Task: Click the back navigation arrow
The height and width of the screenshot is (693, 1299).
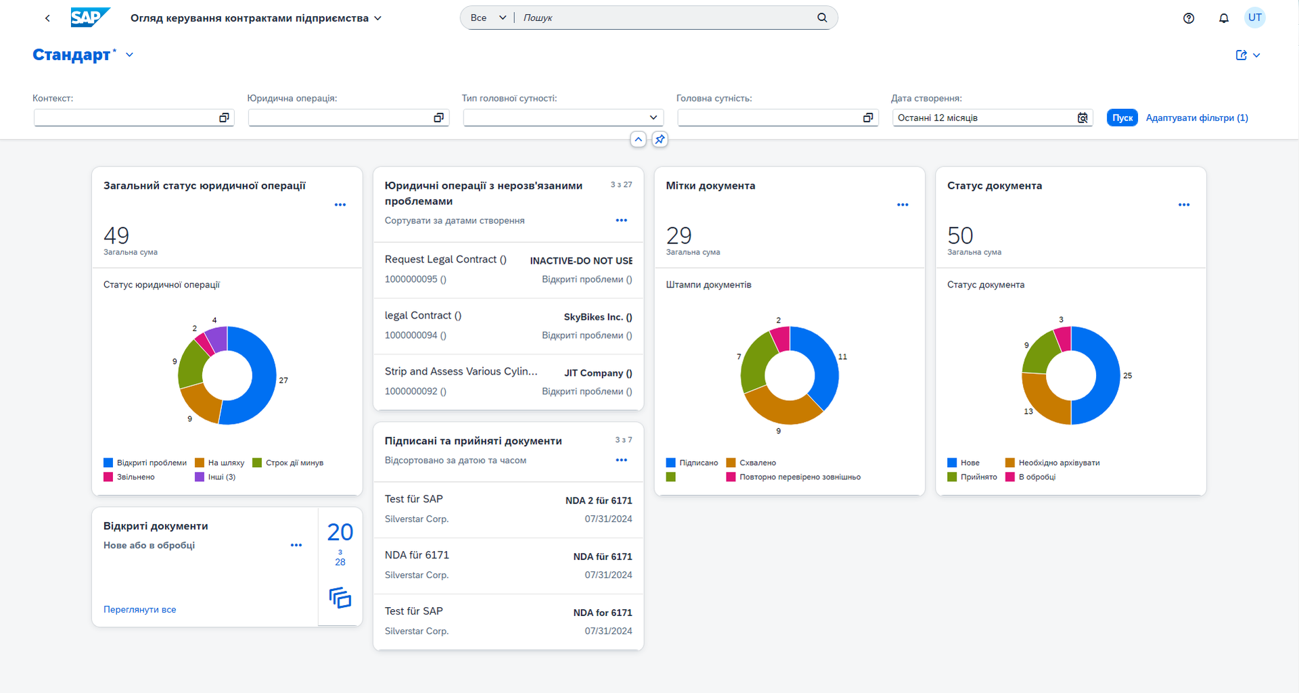Action: 47,18
